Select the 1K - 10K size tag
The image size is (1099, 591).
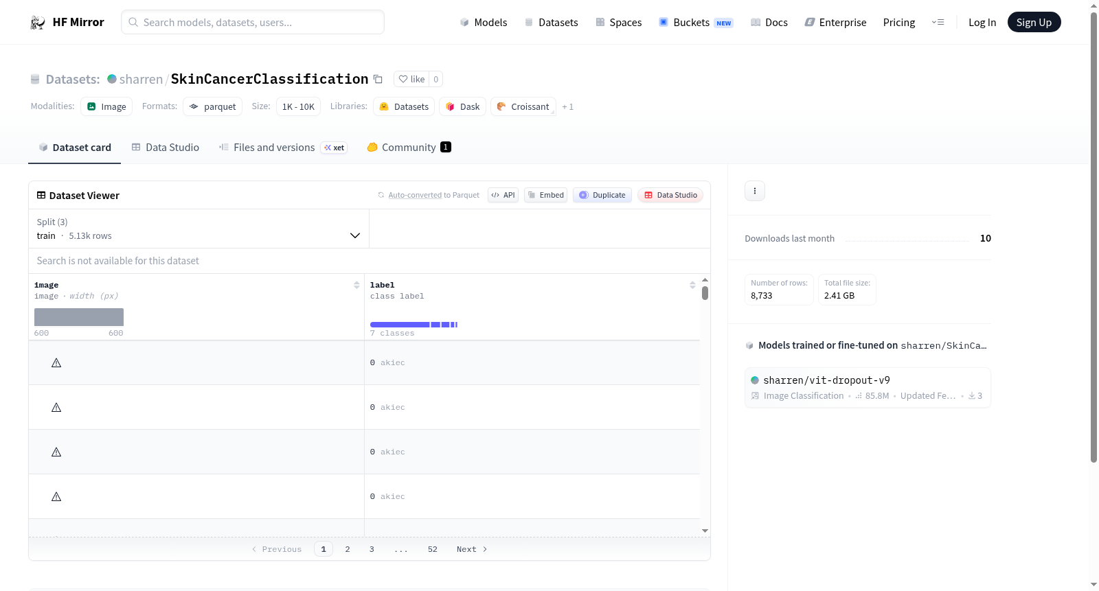click(x=298, y=106)
